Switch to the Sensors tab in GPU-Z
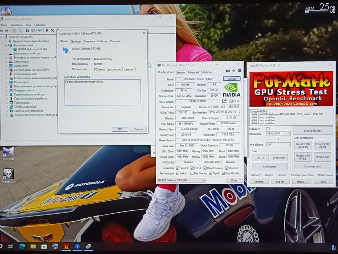Screen dimensions: 338x254 point(180,72)
